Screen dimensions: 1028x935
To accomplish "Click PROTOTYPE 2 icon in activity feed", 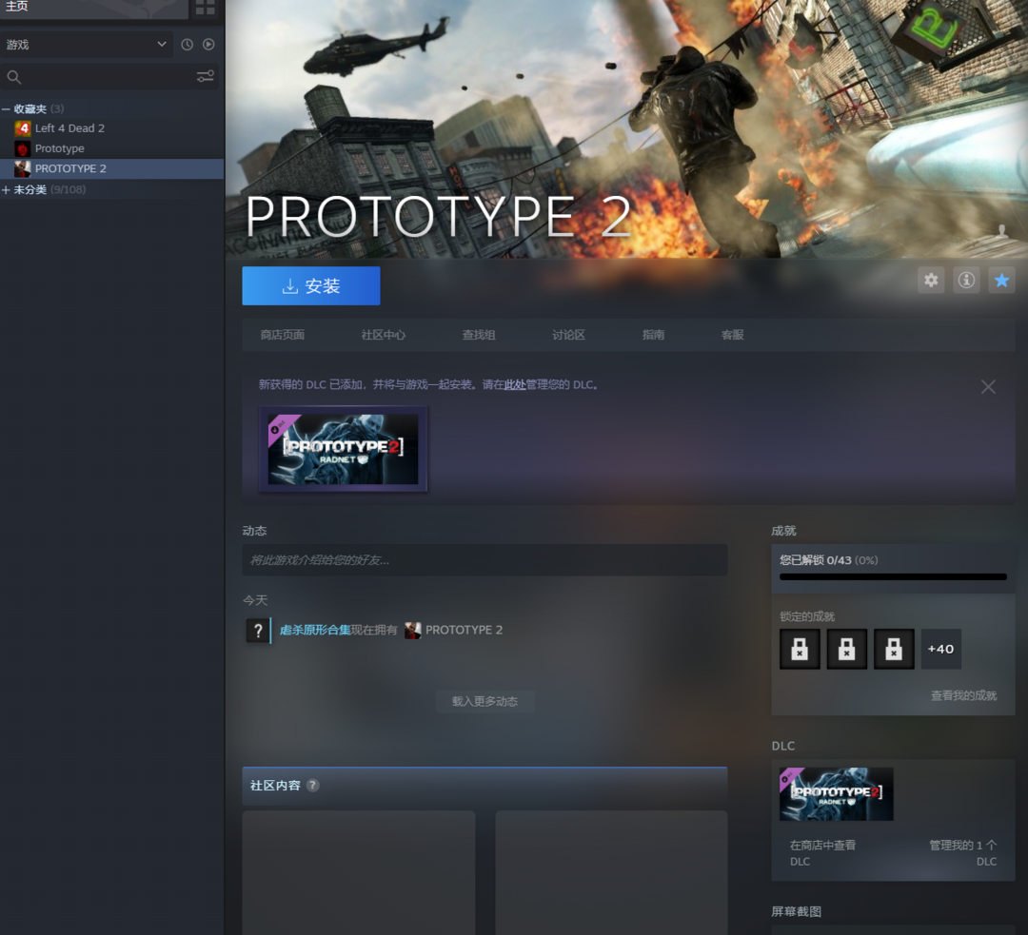I will tap(413, 631).
